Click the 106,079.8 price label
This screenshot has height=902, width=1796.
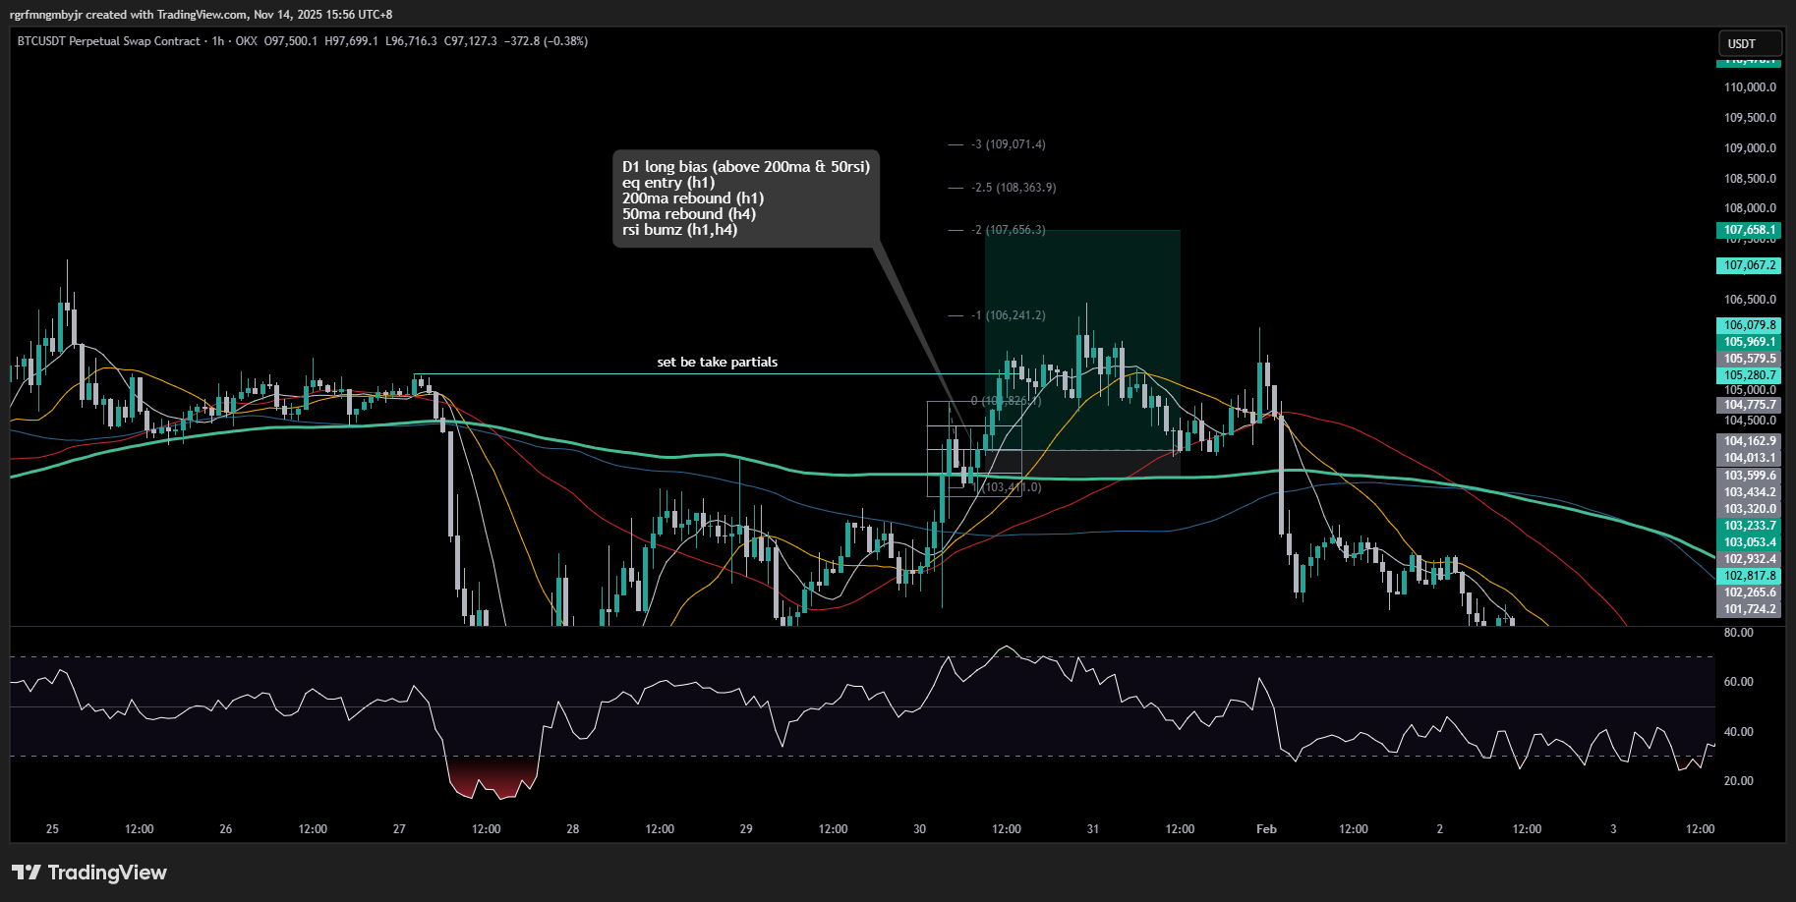[x=1749, y=325]
